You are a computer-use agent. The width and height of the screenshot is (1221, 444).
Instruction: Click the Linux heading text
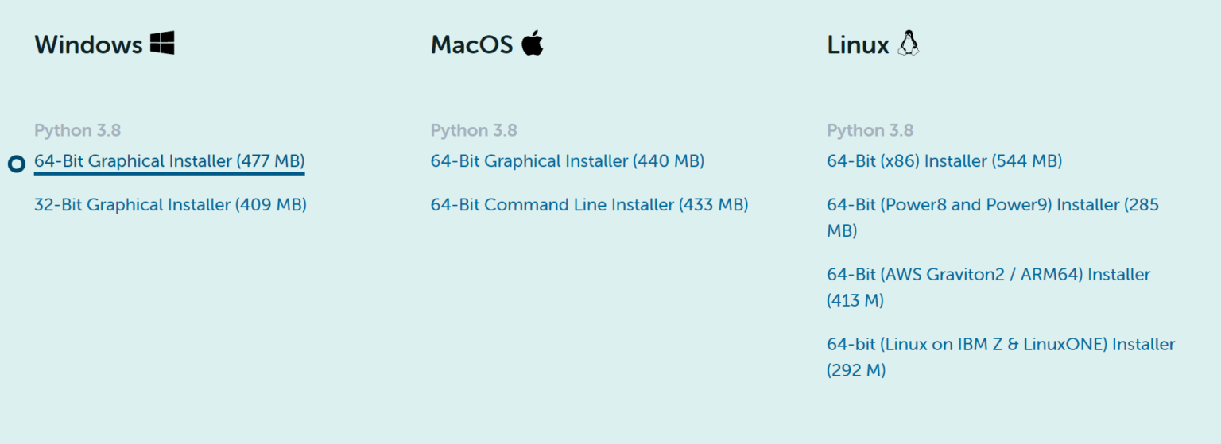pyautogui.click(x=858, y=44)
